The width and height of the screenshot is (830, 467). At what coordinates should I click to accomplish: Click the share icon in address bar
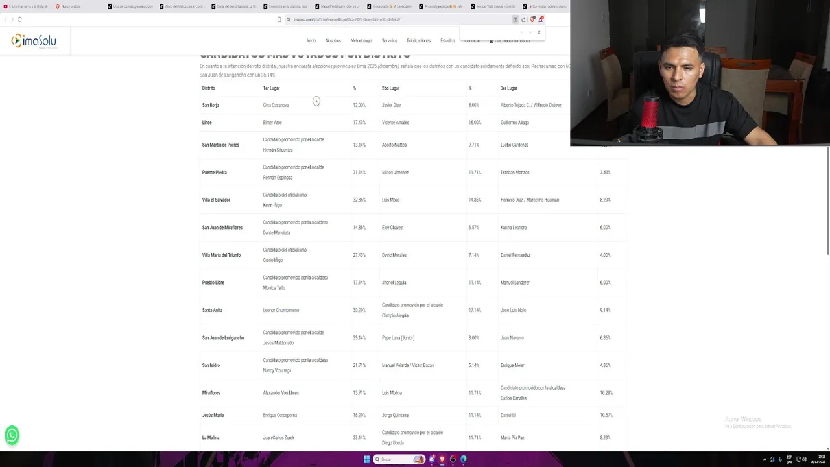click(523, 19)
